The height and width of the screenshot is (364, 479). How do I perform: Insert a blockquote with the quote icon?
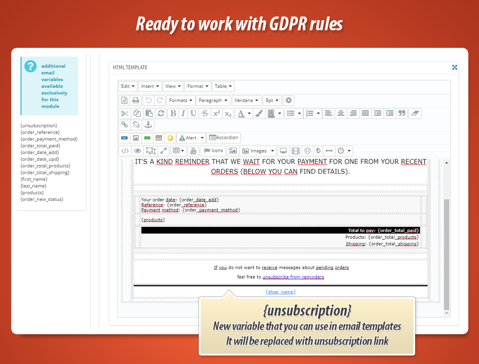tap(402, 113)
